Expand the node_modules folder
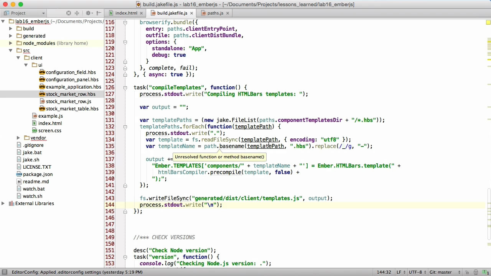 coord(11,43)
